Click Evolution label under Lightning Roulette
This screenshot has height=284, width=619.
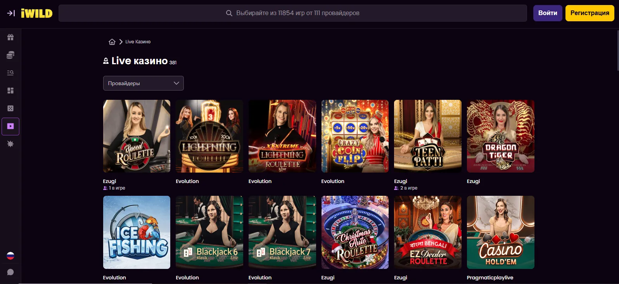point(187,181)
